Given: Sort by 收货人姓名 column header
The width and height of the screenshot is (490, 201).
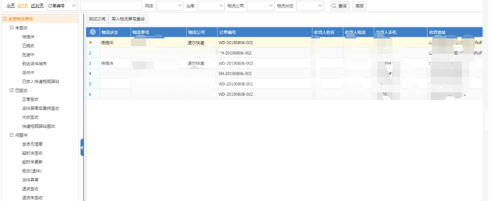Looking at the screenshot, I should pyautogui.click(x=327, y=32).
